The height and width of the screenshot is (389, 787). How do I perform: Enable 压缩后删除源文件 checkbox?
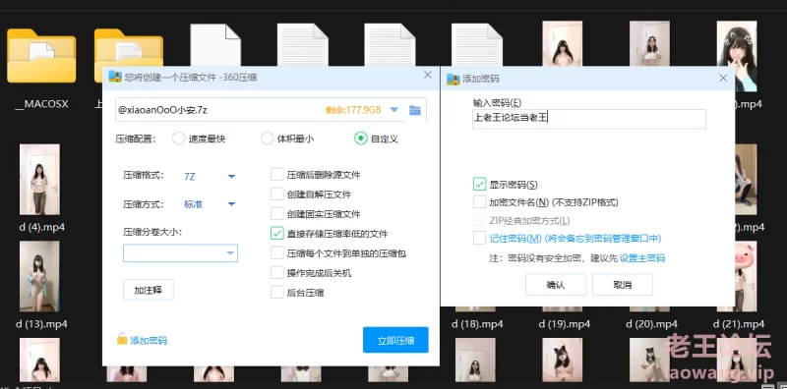click(x=277, y=175)
